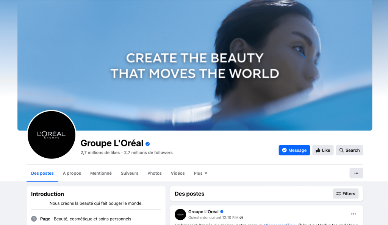Click the verified badge on the post author
Viewport: 388px width, 225px height.
coord(222,212)
